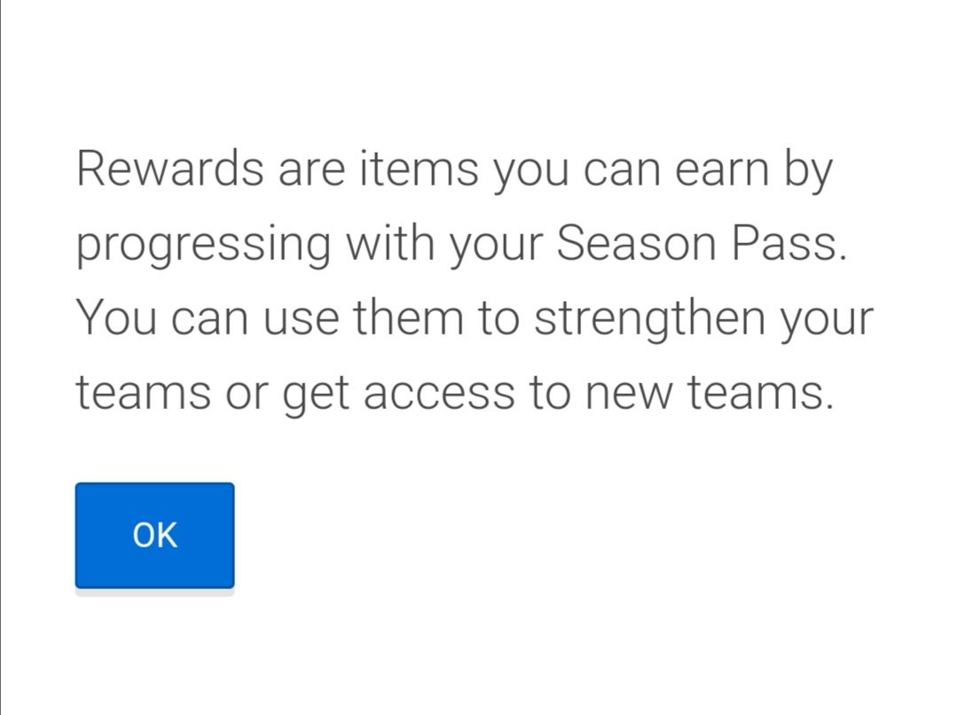Click the word "get" in the last line
The image size is (958, 715).
click(316, 396)
